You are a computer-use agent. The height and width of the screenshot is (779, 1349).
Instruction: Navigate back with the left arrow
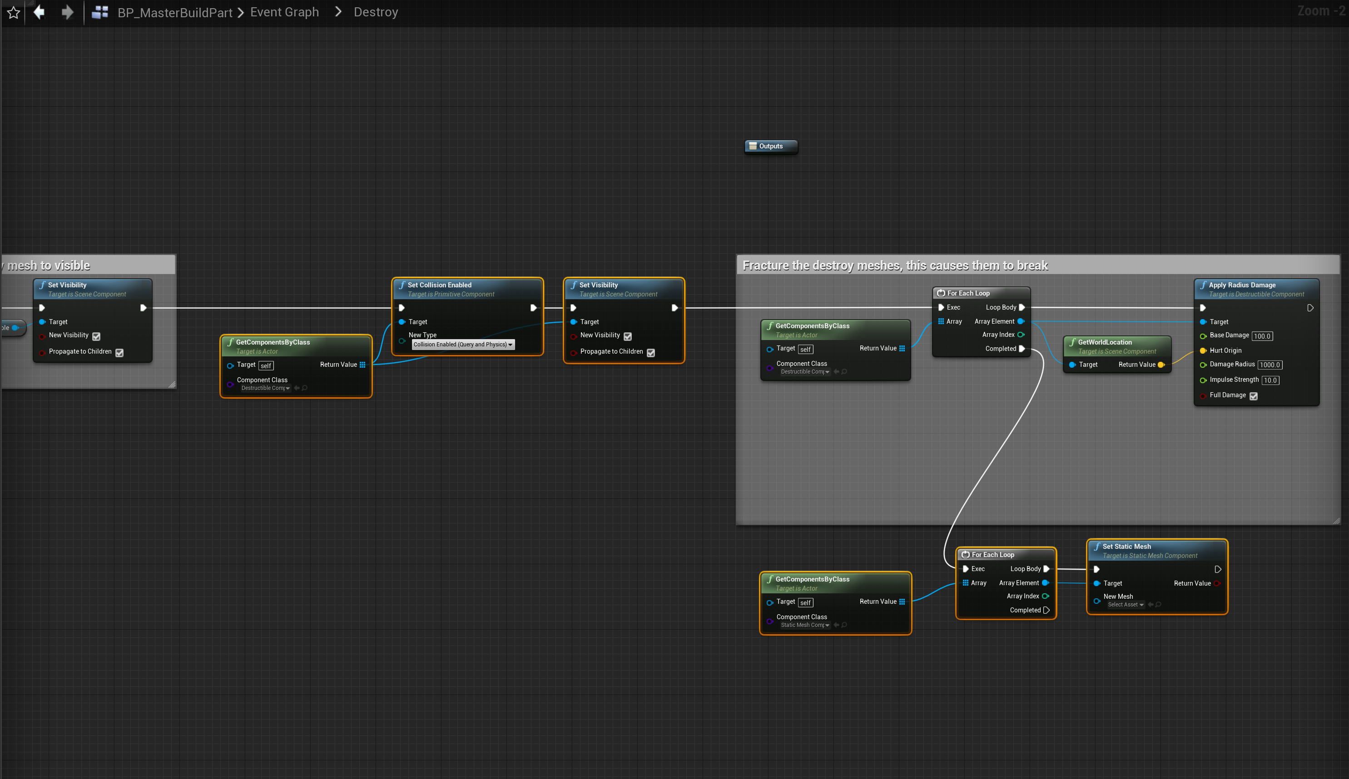tap(39, 12)
